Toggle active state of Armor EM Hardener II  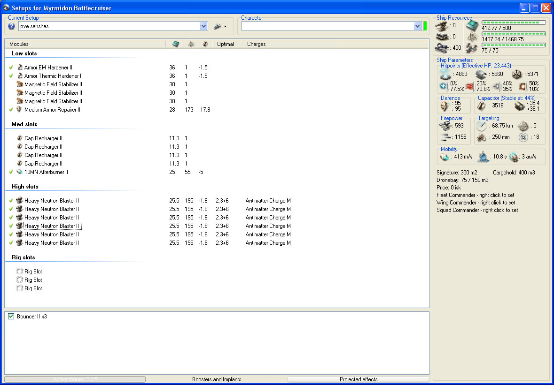tap(11, 68)
